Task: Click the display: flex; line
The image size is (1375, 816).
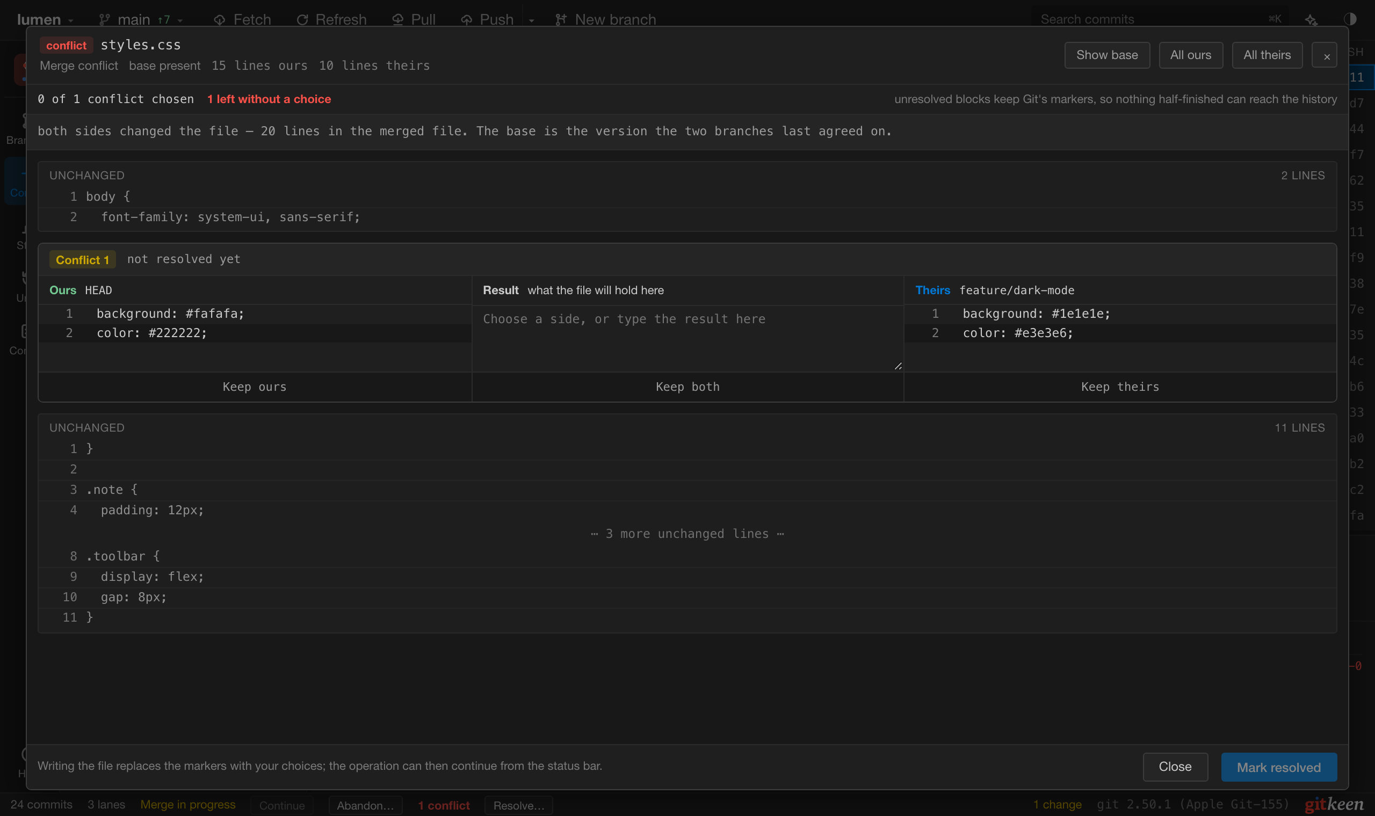Action: point(687,577)
